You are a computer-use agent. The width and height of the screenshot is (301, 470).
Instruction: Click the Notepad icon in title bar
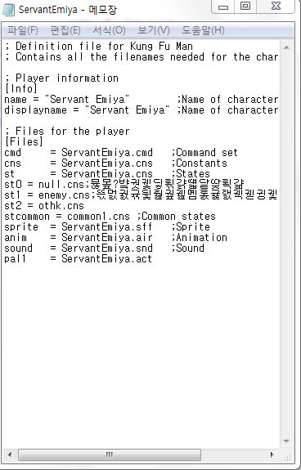[x=8, y=10]
